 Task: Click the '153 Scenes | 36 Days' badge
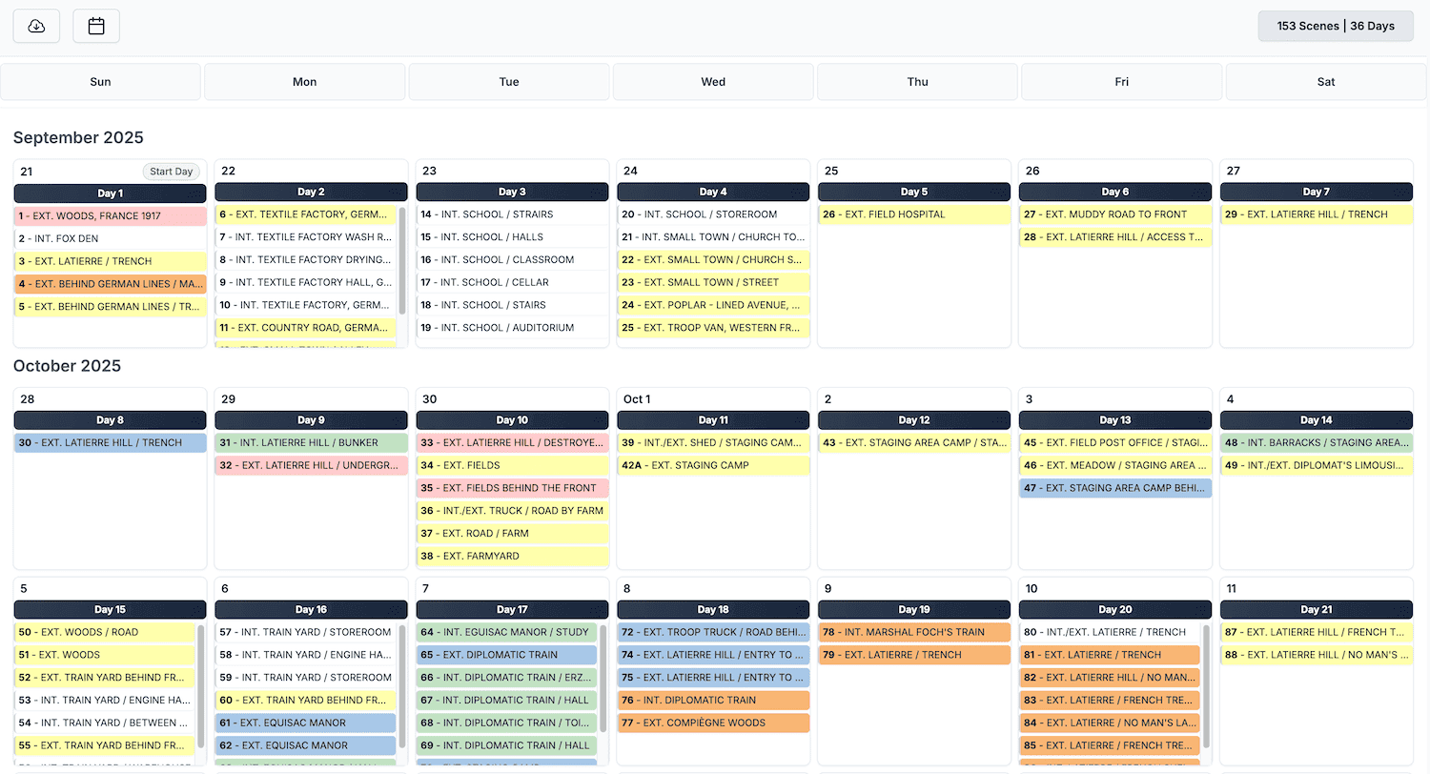pyautogui.click(x=1335, y=26)
